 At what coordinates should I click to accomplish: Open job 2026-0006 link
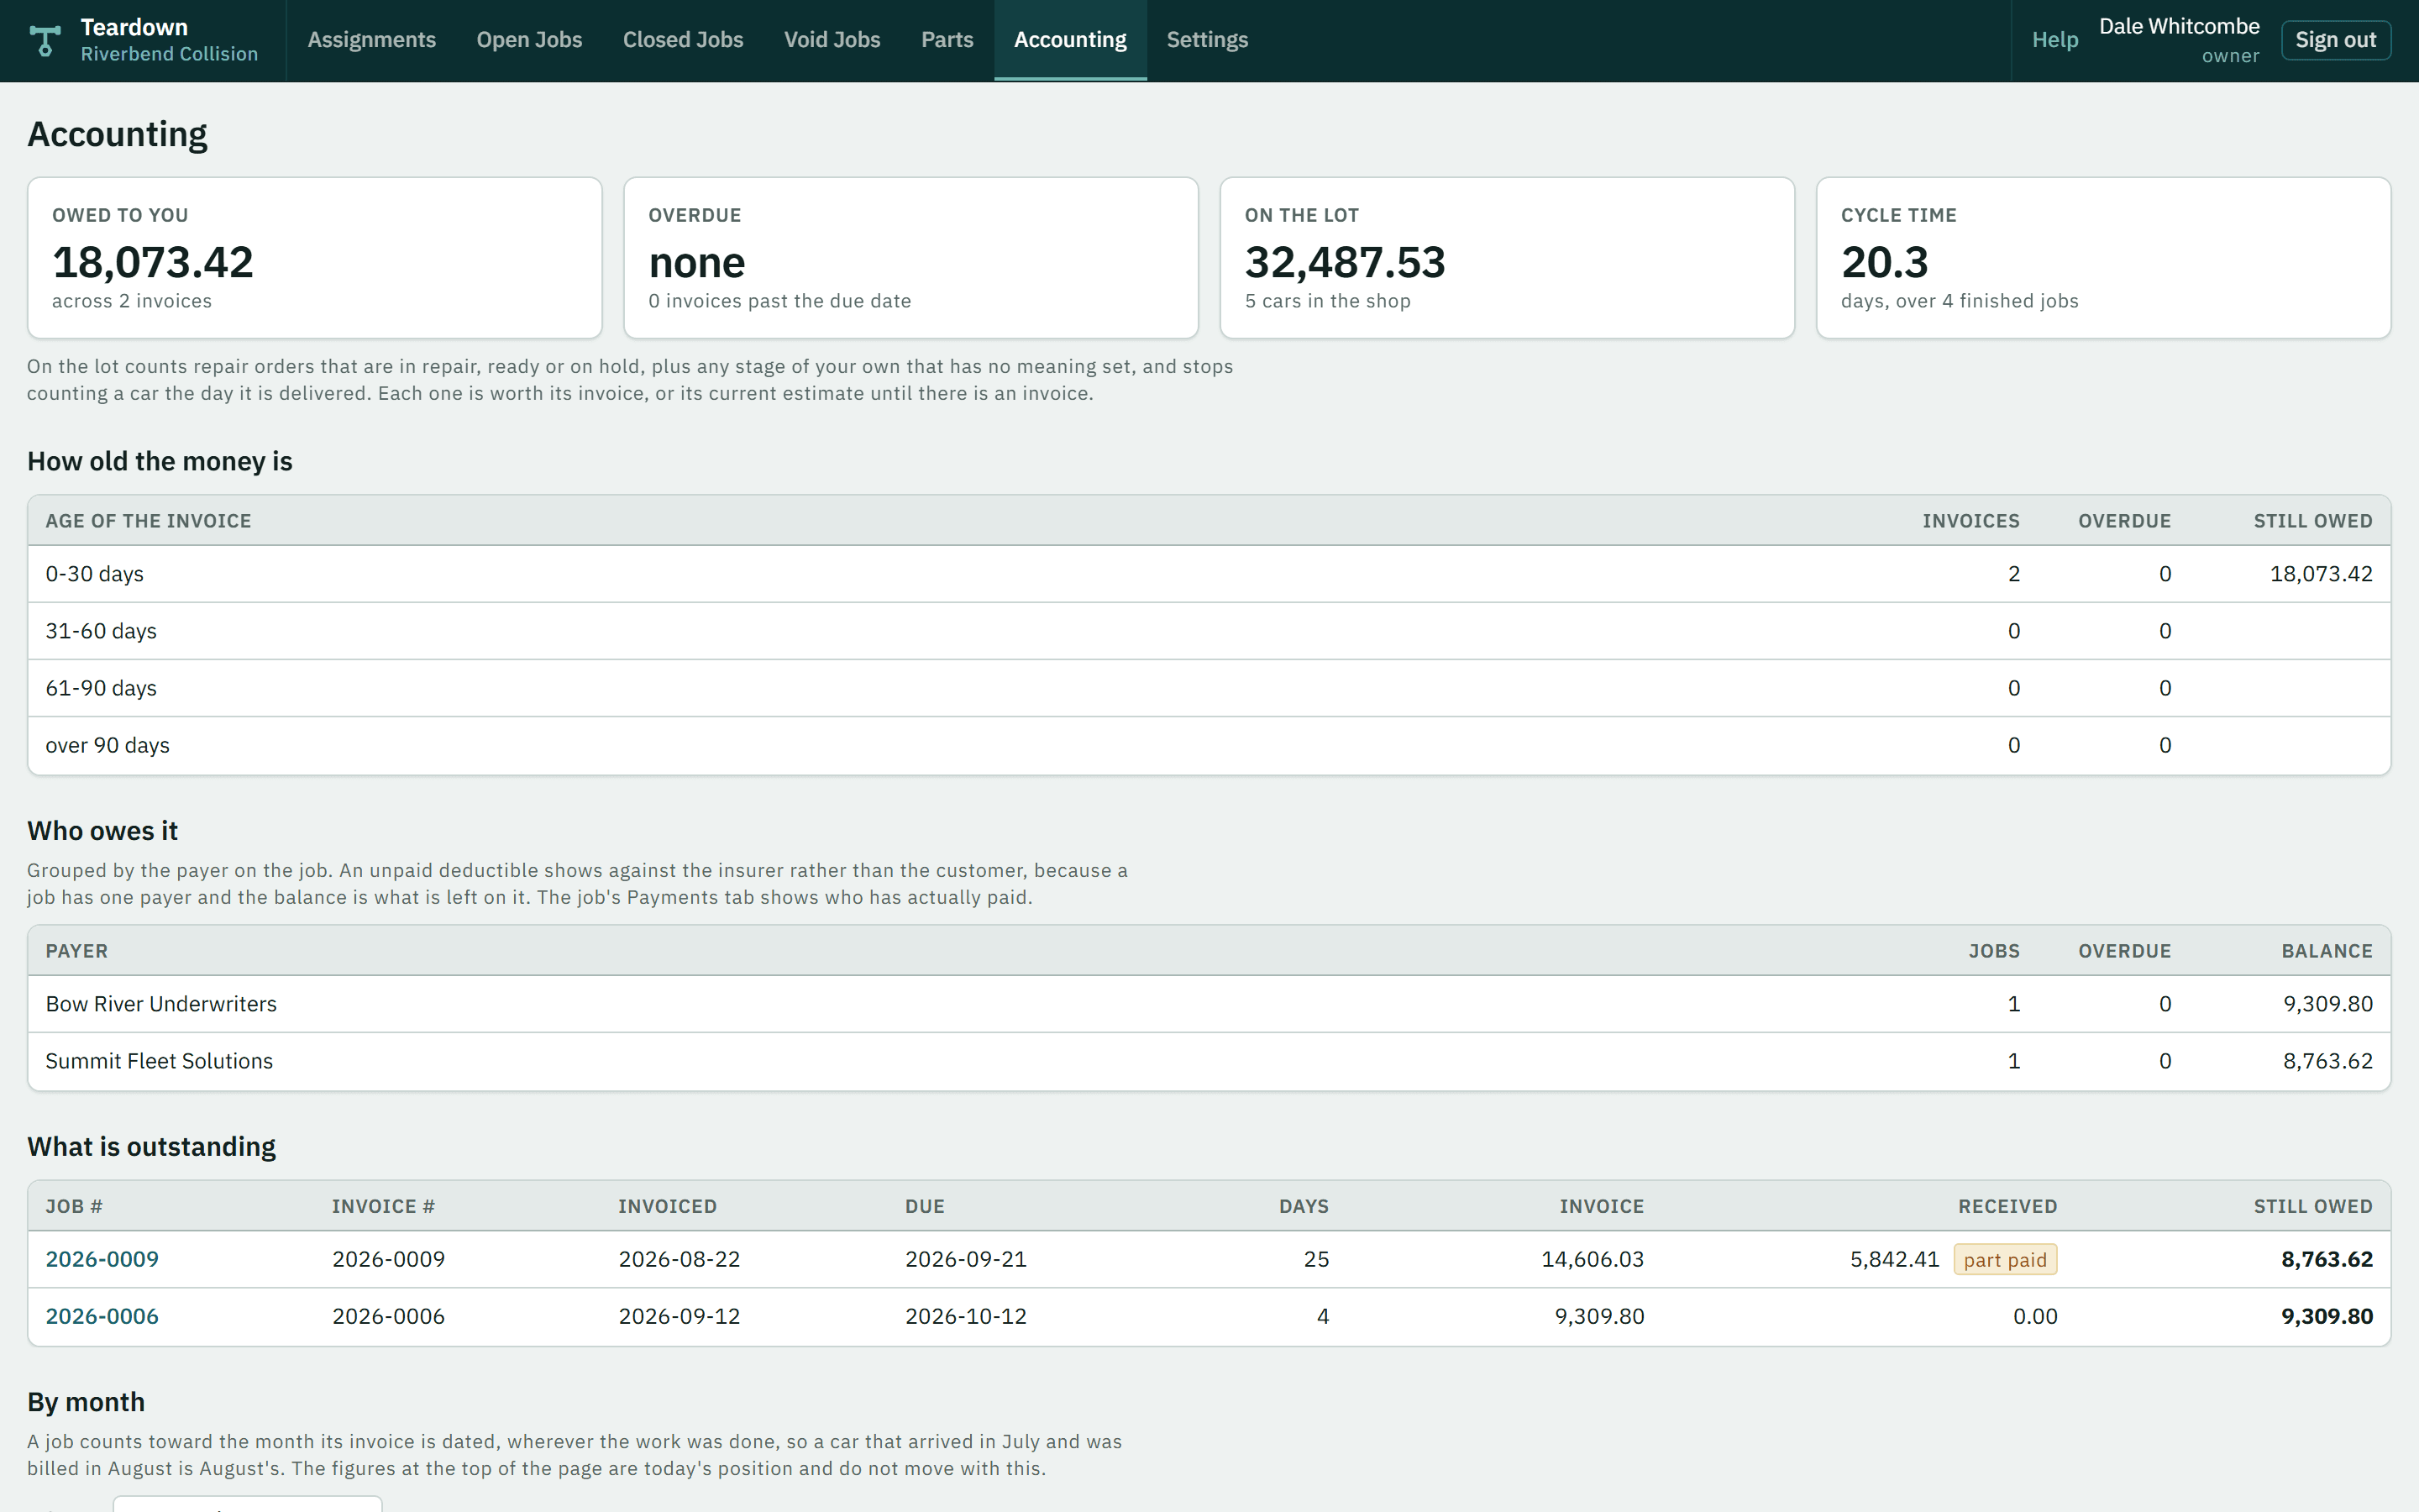tap(102, 1316)
